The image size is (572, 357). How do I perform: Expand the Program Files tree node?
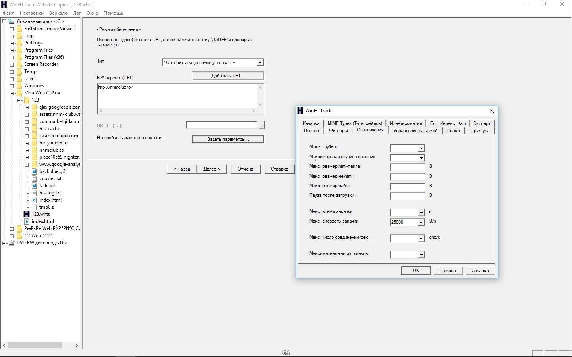click(x=12, y=50)
